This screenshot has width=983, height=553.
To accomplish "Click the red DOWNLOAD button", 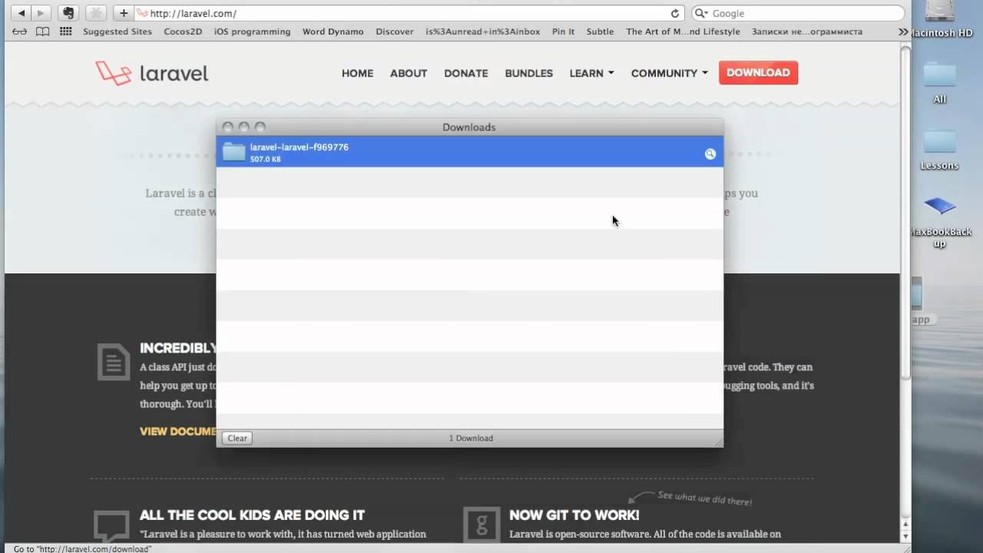I will tap(759, 72).
